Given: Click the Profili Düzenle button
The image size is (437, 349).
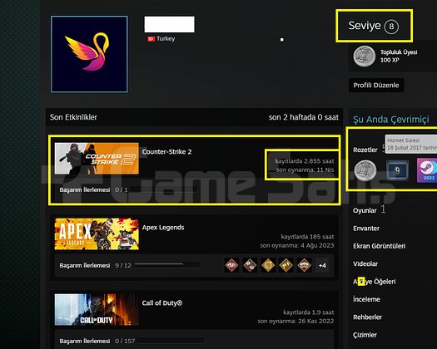Looking at the screenshot, I should 376,85.
